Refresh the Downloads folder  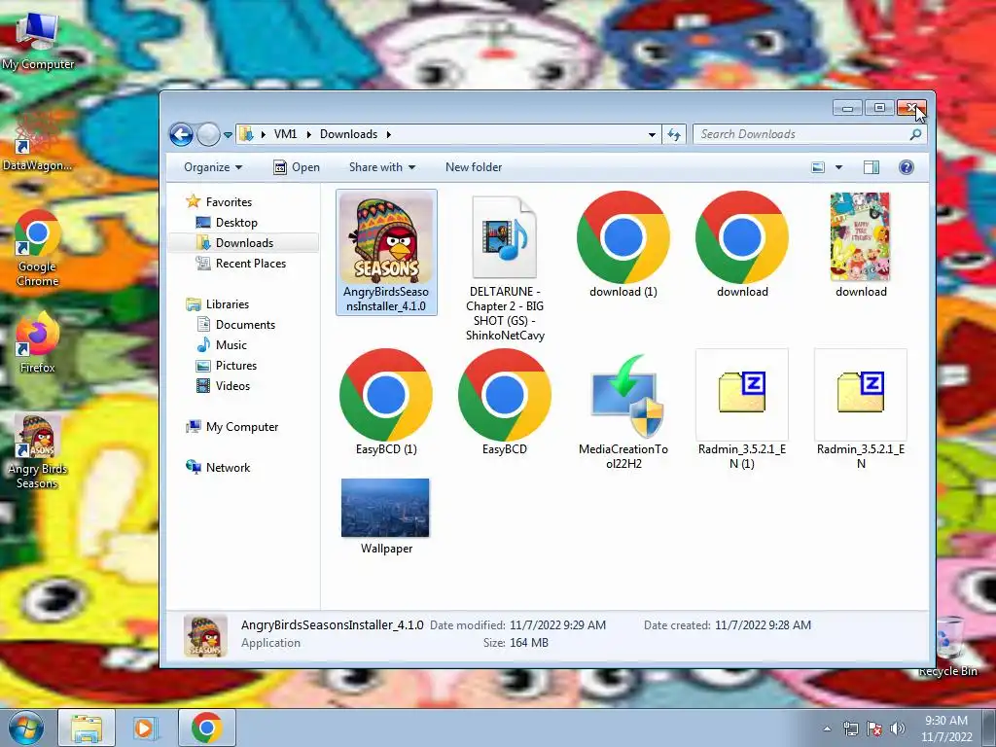click(x=674, y=134)
